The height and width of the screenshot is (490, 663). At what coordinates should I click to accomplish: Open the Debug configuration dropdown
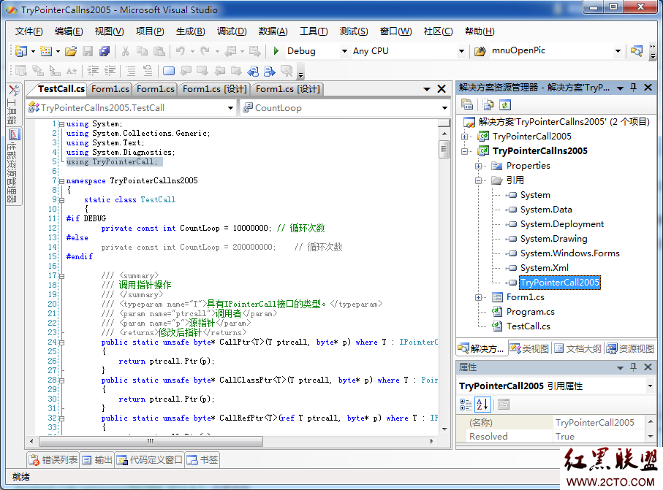pos(344,51)
